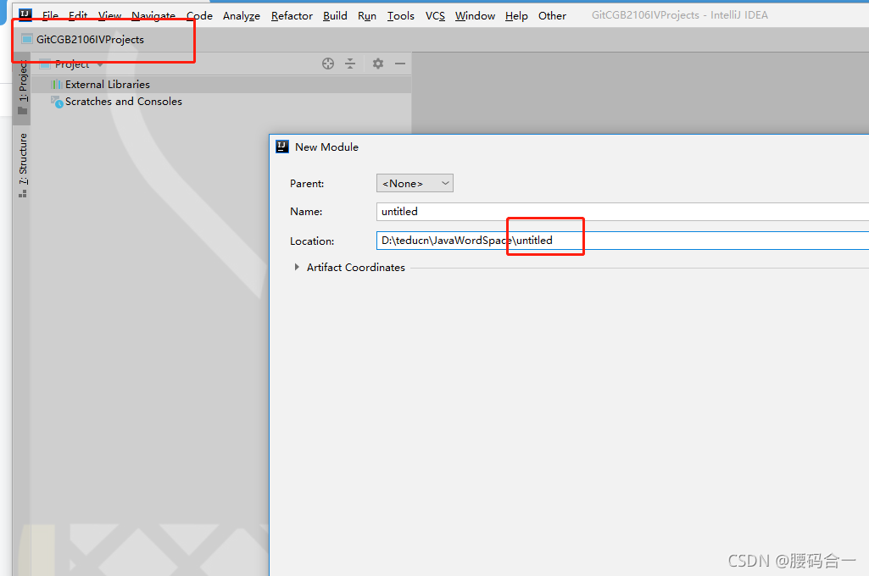Viewport: 869px width, 576px height.
Task: Open the Run menu
Action: [367, 15]
